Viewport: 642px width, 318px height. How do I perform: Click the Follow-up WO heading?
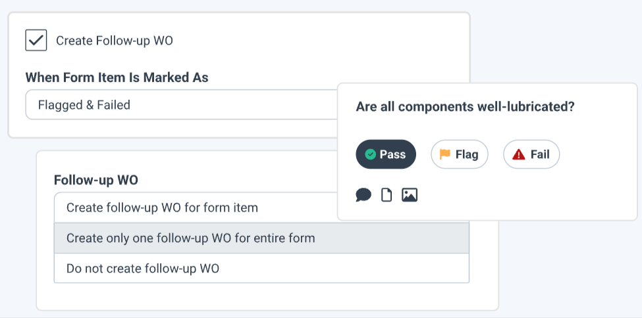point(96,180)
